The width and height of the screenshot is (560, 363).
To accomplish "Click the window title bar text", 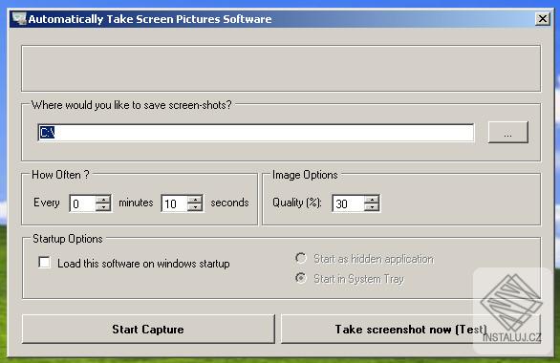I will (x=150, y=19).
